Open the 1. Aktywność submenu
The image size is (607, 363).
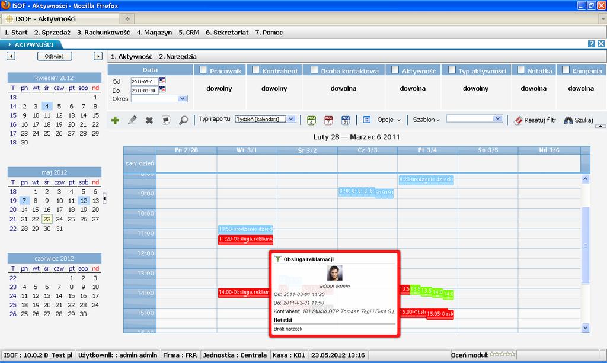click(x=132, y=56)
